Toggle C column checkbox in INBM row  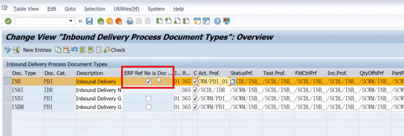195,107
